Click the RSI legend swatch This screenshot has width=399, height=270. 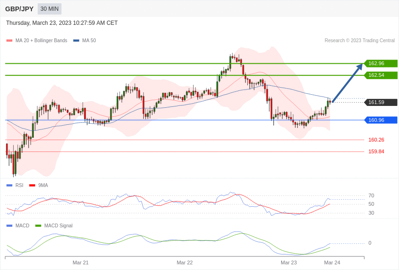click(9, 186)
